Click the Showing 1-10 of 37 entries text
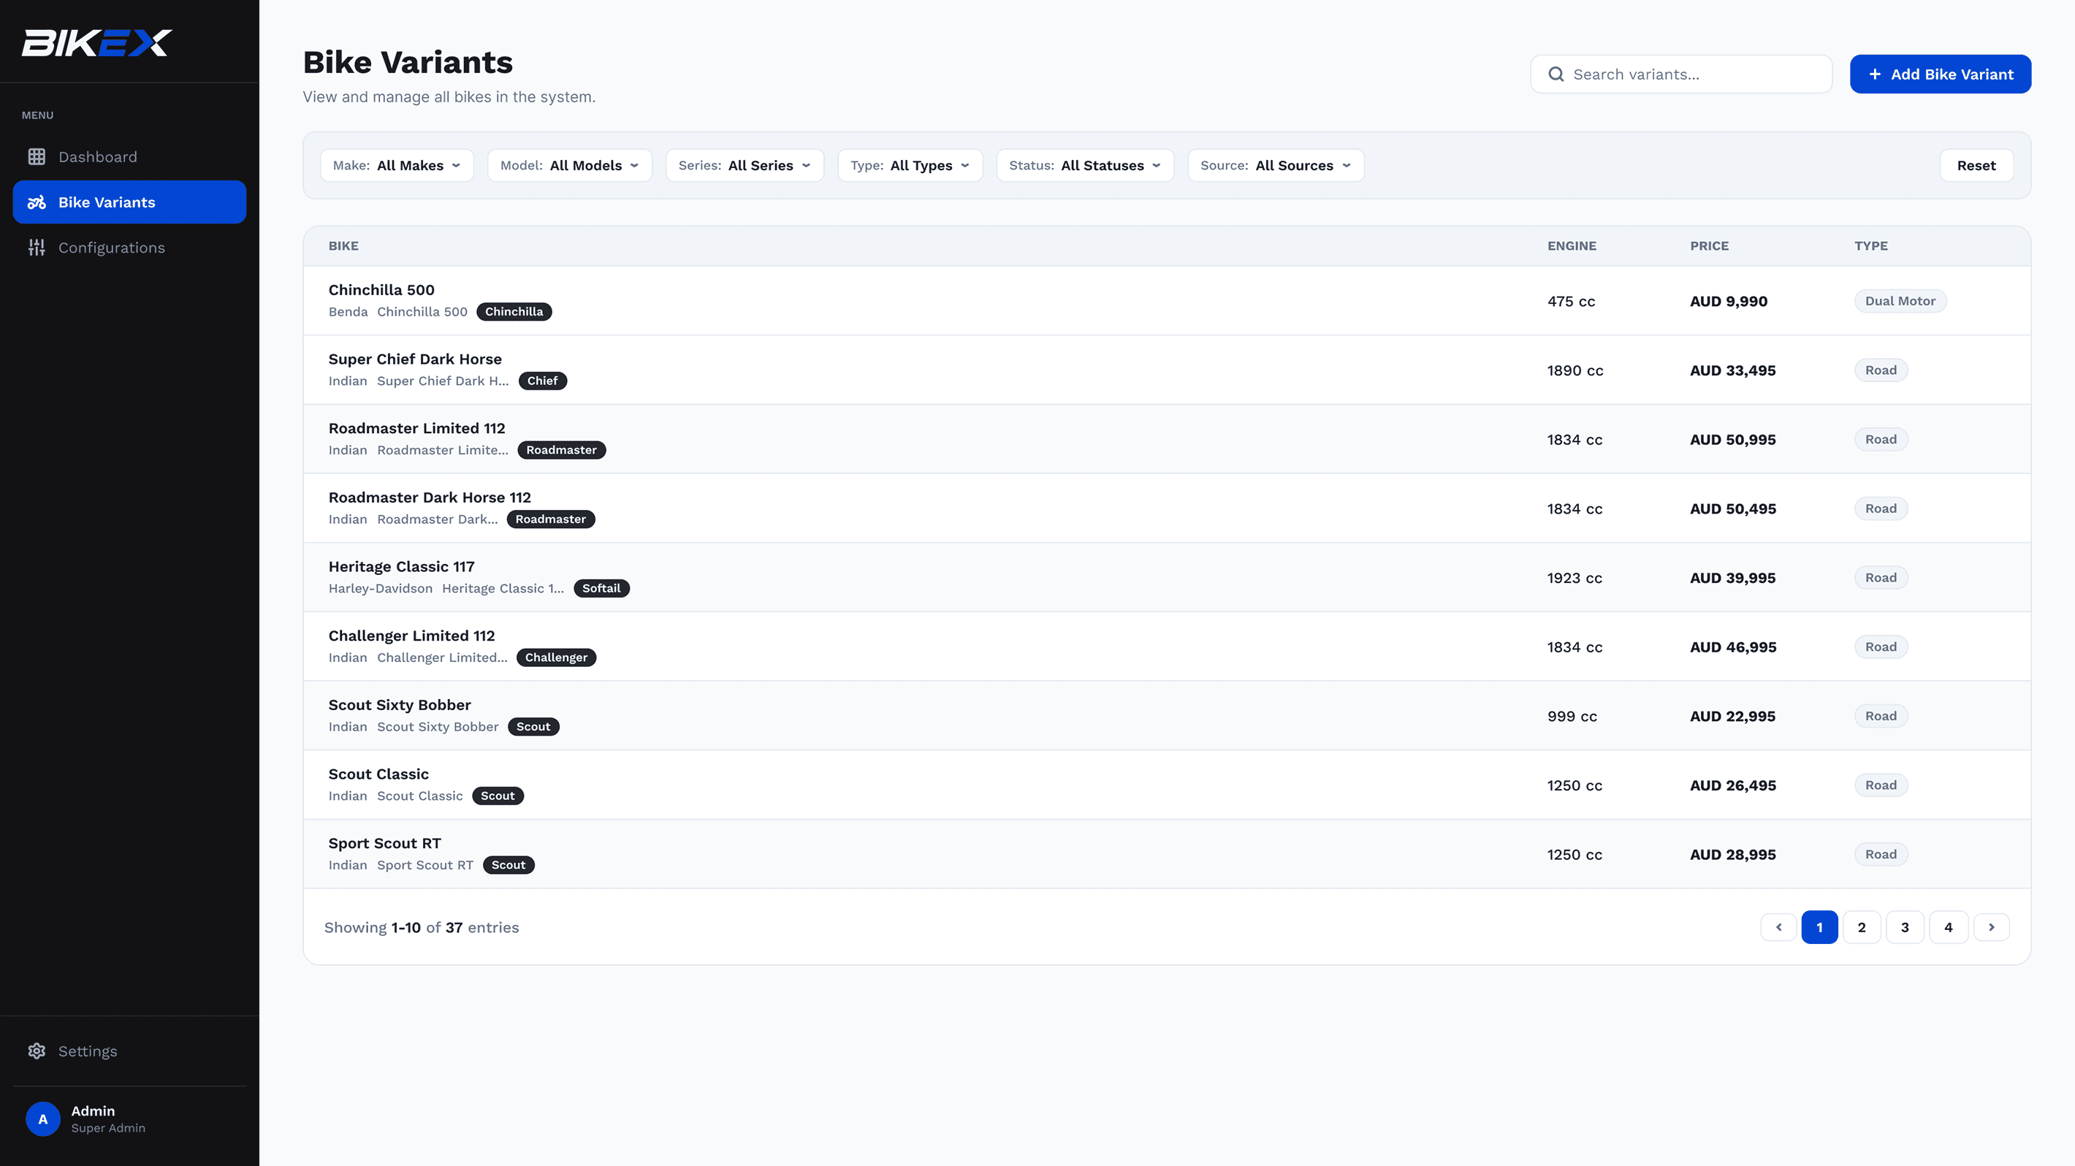 (422, 928)
